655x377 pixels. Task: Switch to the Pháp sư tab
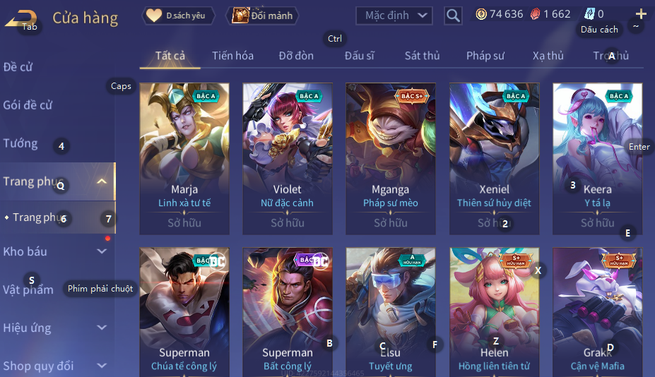coord(485,56)
